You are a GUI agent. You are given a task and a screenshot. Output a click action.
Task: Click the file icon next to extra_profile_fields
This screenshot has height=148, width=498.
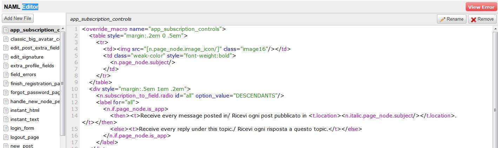click(6, 66)
